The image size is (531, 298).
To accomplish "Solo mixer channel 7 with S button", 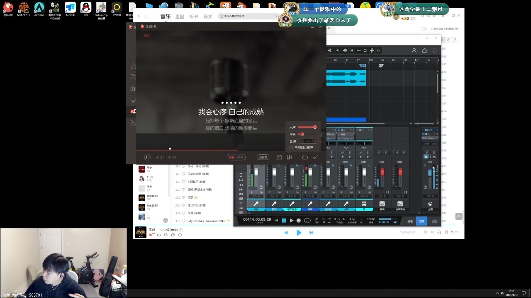I will 367,152.
